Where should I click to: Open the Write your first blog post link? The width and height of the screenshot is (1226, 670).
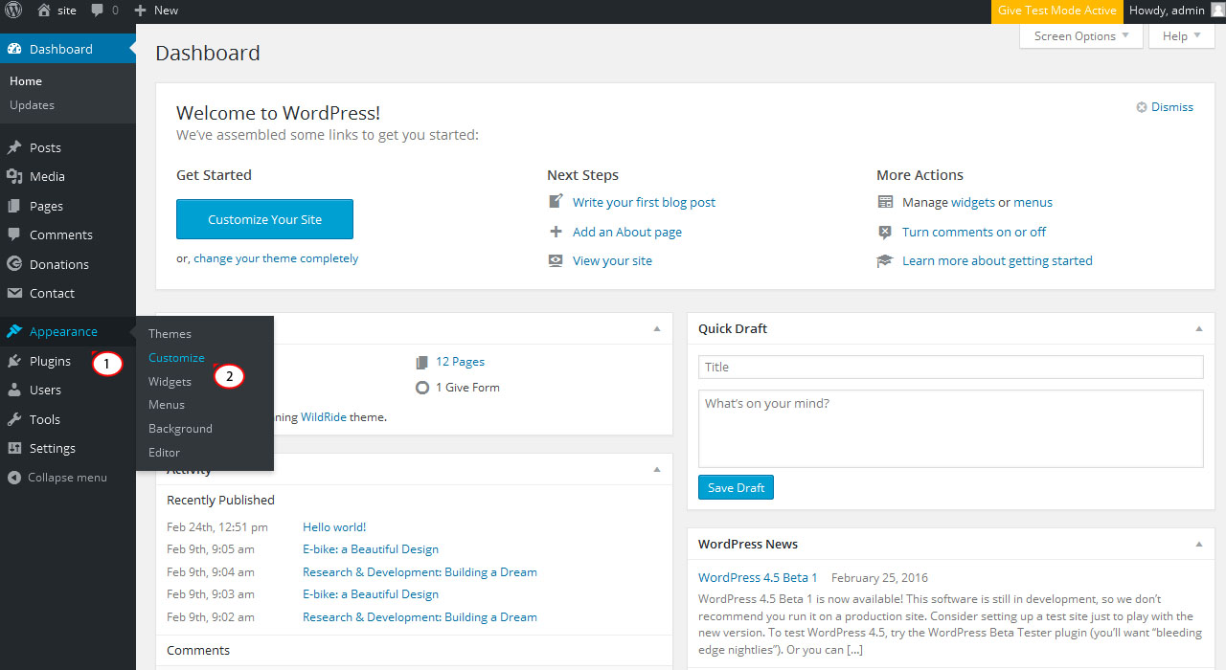tap(644, 202)
